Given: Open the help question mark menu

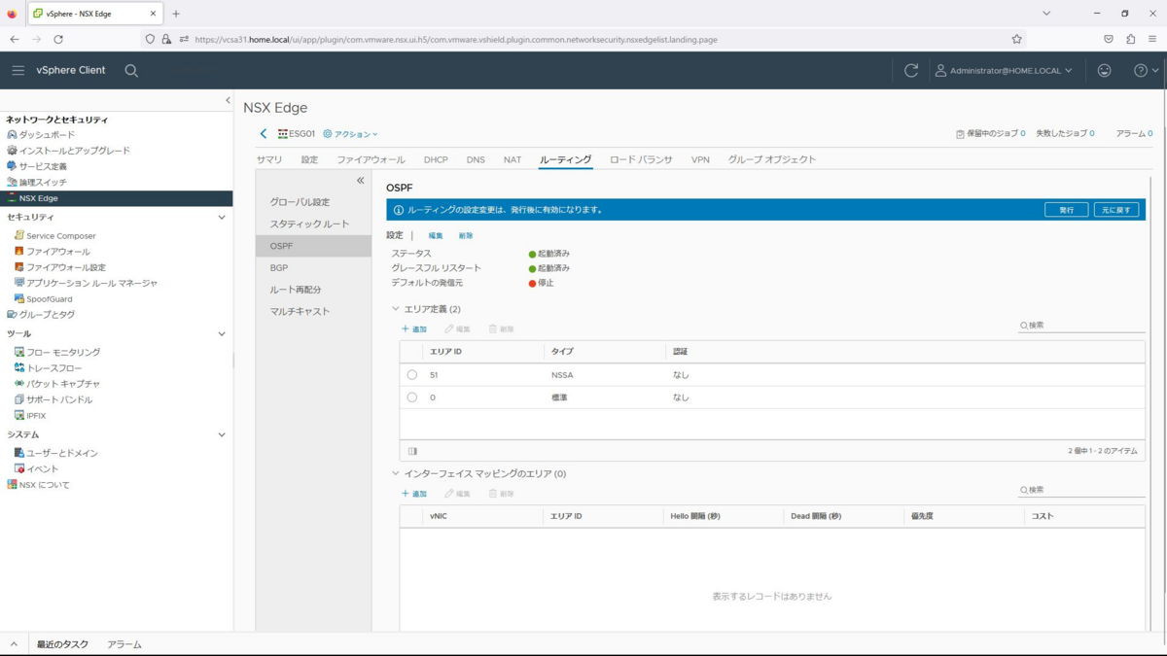Looking at the screenshot, I should [1147, 71].
